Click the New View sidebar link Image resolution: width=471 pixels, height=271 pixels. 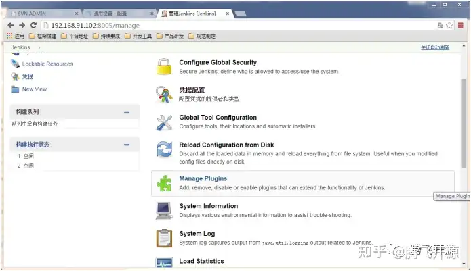point(35,89)
